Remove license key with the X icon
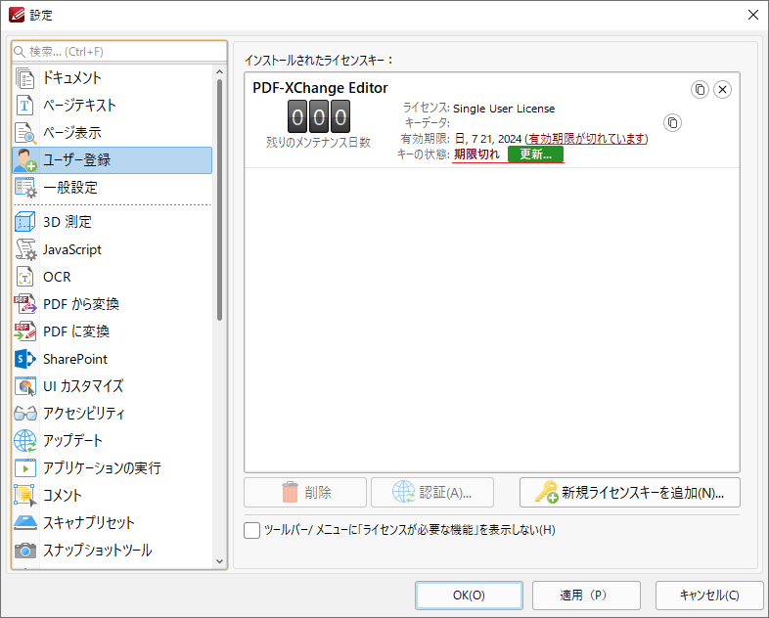This screenshot has height=618, width=769. coord(722,90)
